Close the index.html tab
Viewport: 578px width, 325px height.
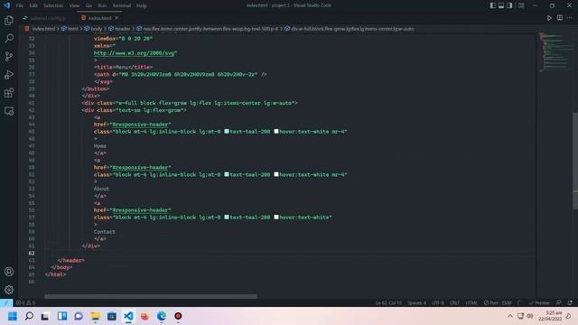tap(117, 18)
